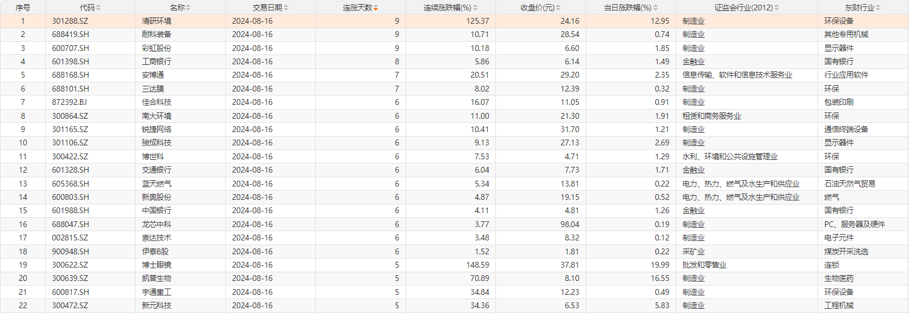Sort using the 东财行业 arrow icon
The height and width of the screenshot is (314, 909).
(878, 8)
